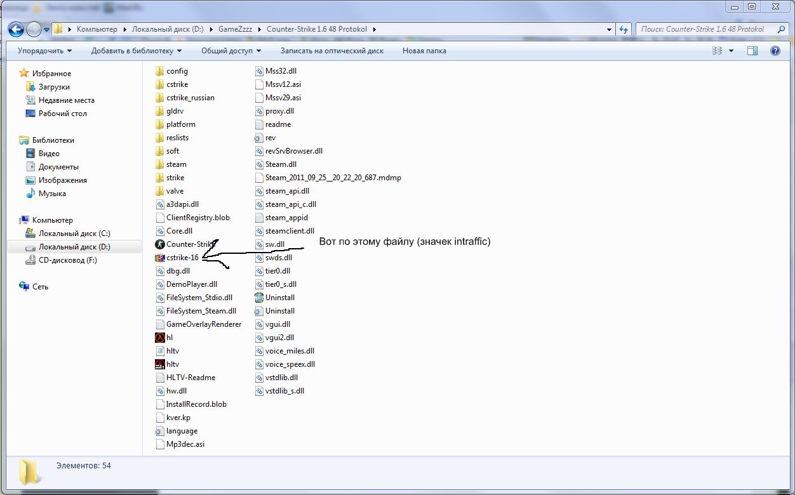Screen dimensions: 795x495
Task: Select FileSystem_Stdio.dll file name
Action: [x=199, y=298]
